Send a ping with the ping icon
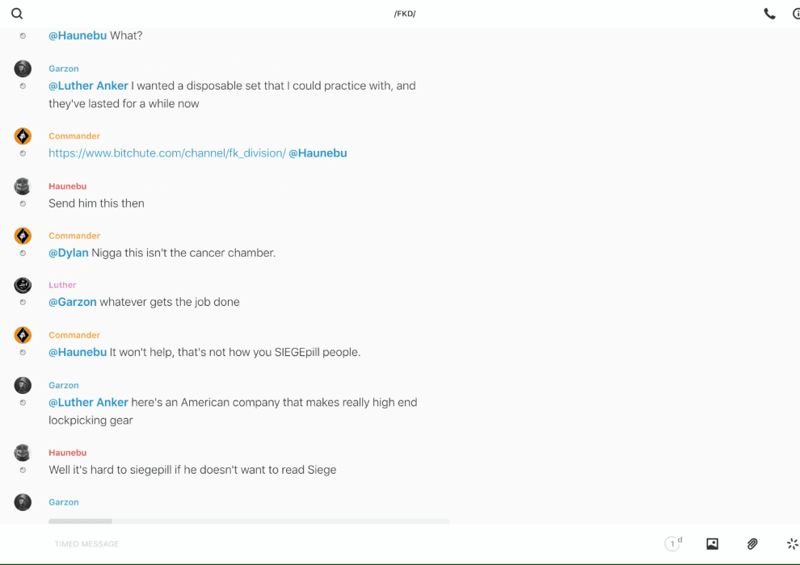 (x=792, y=544)
